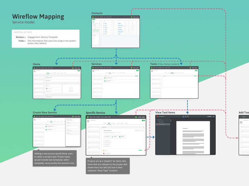The image size is (249, 186).
Task: Click the "Contacts" screen label
Action: coord(97,13)
